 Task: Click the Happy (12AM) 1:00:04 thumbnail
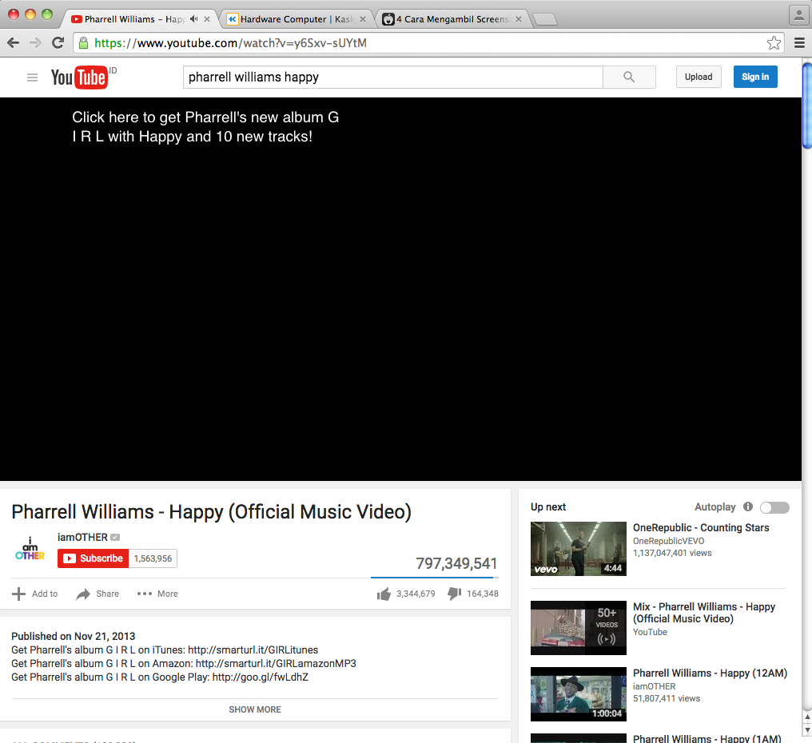[x=579, y=694]
